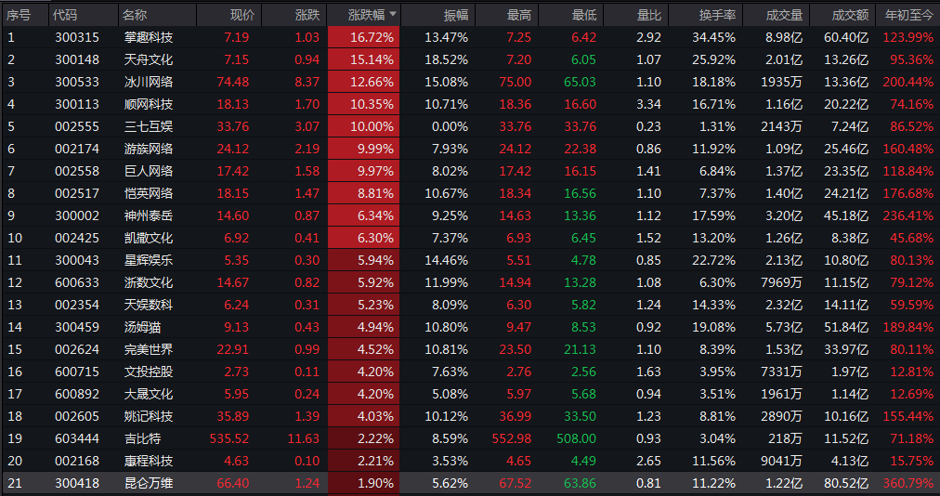Select stock 昆仑万维
The image size is (940, 496).
[x=148, y=483]
